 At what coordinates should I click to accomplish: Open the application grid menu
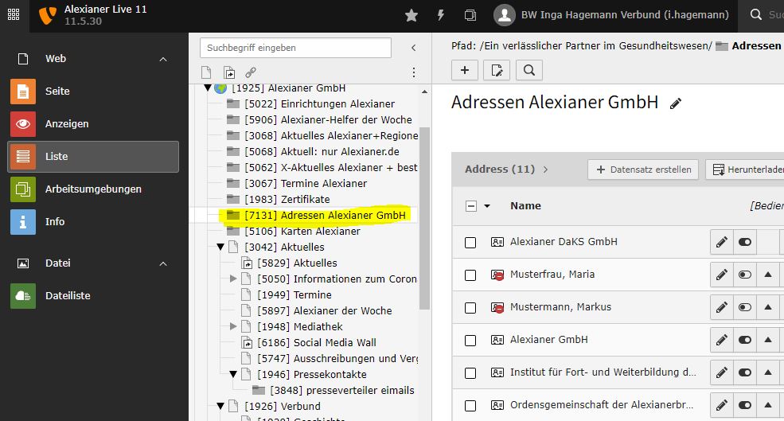(x=14, y=14)
